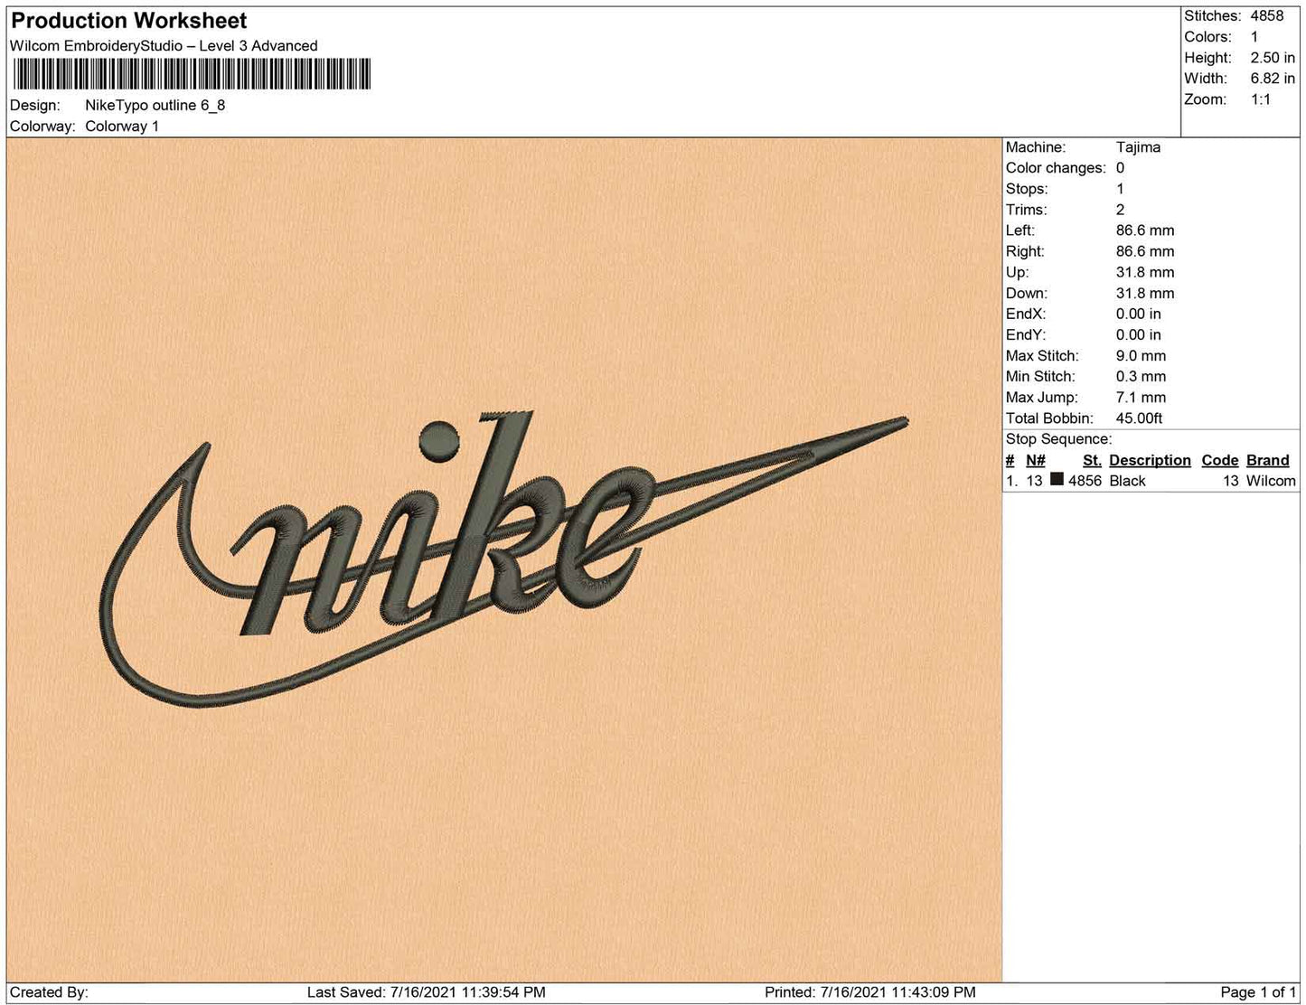Click the Wilcom brand cell

click(1271, 481)
